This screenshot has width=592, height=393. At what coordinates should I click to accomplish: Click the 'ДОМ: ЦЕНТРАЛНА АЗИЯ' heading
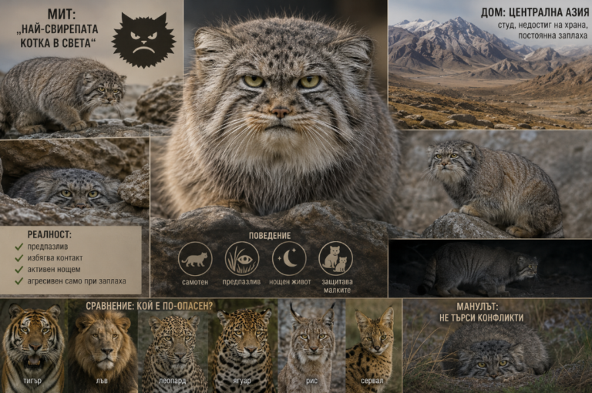(535, 12)
